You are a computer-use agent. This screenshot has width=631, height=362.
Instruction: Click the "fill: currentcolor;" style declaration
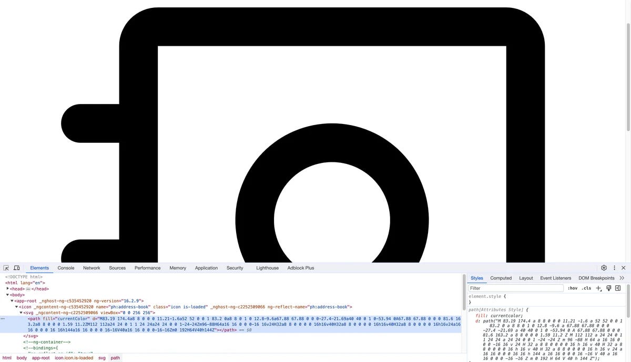click(x=500, y=316)
